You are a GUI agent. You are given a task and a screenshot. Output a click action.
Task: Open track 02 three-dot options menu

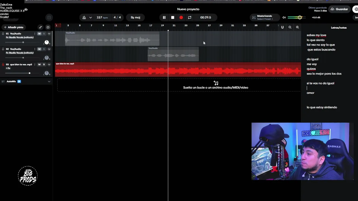pyautogui.click(x=35, y=49)
